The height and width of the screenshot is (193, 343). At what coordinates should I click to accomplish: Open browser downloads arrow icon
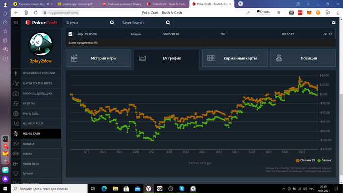338,13
